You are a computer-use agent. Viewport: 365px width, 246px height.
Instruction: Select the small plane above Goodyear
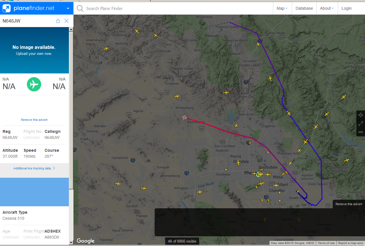click(226, 169)
